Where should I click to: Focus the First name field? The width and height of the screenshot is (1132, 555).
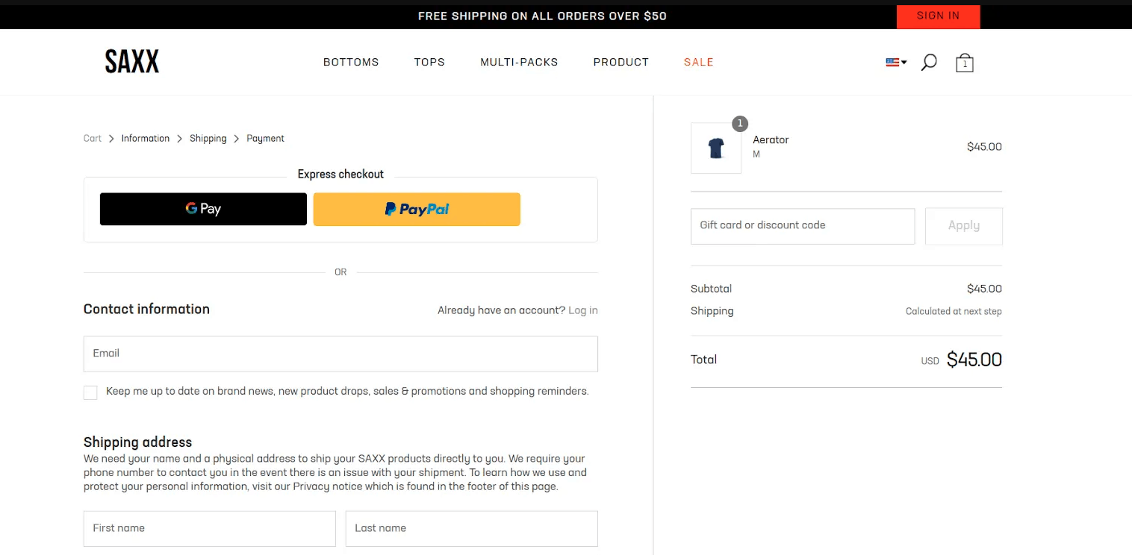click(210, 528)
